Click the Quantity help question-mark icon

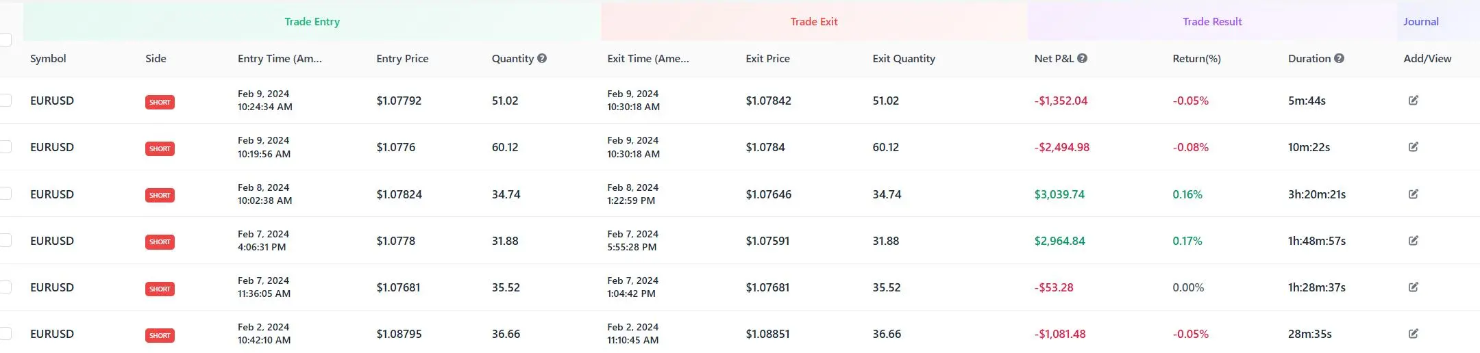pos(542,58)
